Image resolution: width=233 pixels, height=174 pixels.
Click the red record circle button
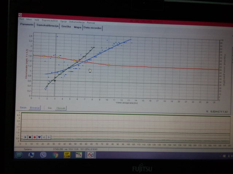(35, 137)
